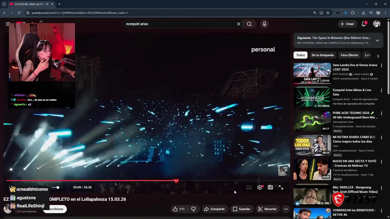This screenshot has width=390, height=219.
Task: Open the Sara Landry video thumbnail
Action: point(312,73)
